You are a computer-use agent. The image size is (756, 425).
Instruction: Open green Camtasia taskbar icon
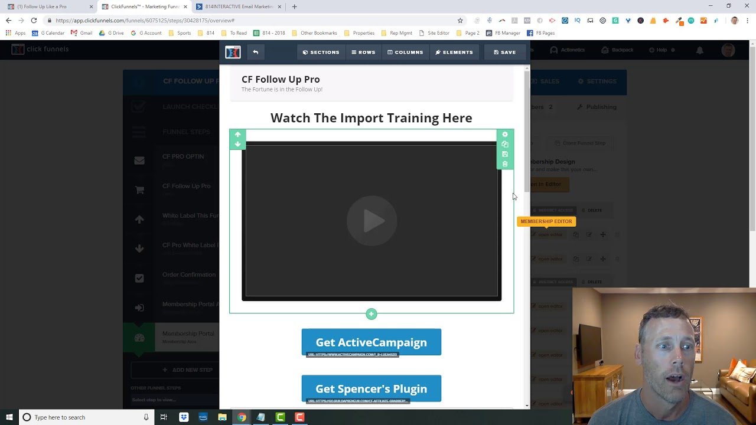coord(281,417)
